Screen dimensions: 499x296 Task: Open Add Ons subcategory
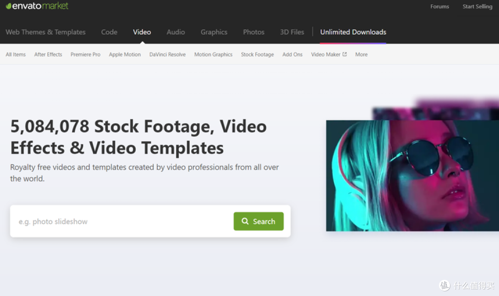pyautogui.click(x=292, y=54)
